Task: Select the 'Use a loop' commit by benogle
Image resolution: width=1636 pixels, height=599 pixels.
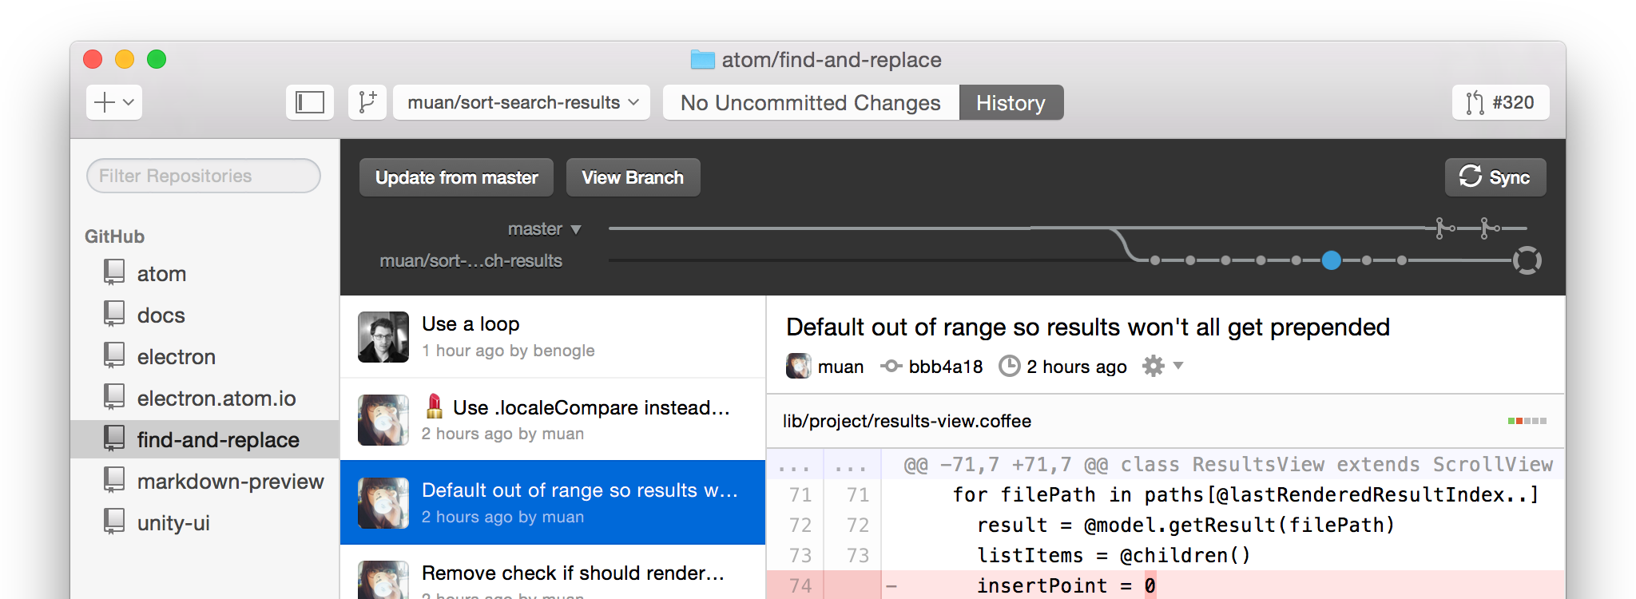Action: tap(553, 336)
